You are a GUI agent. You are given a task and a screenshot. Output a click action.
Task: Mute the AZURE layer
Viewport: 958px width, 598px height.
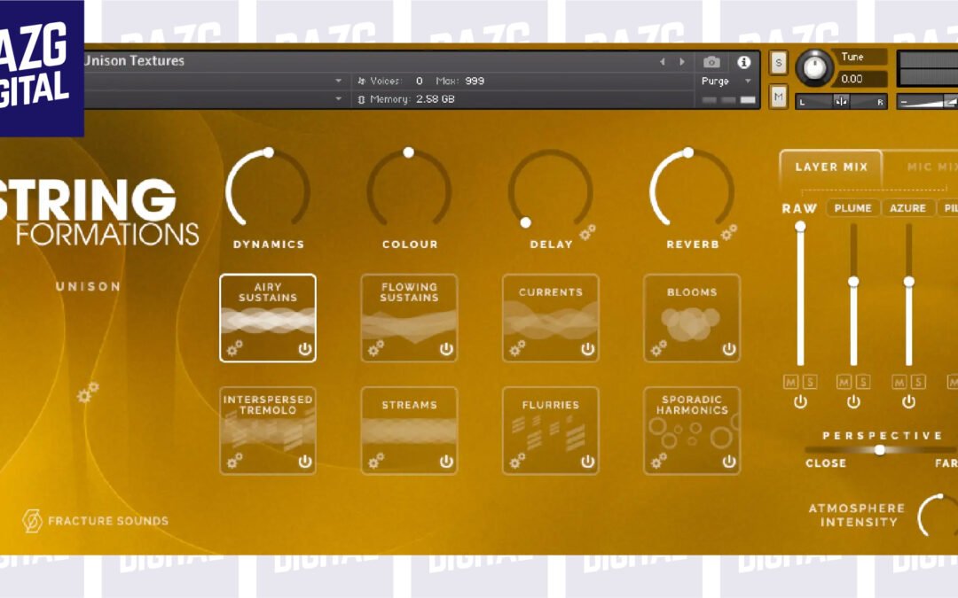pos(899,382)
